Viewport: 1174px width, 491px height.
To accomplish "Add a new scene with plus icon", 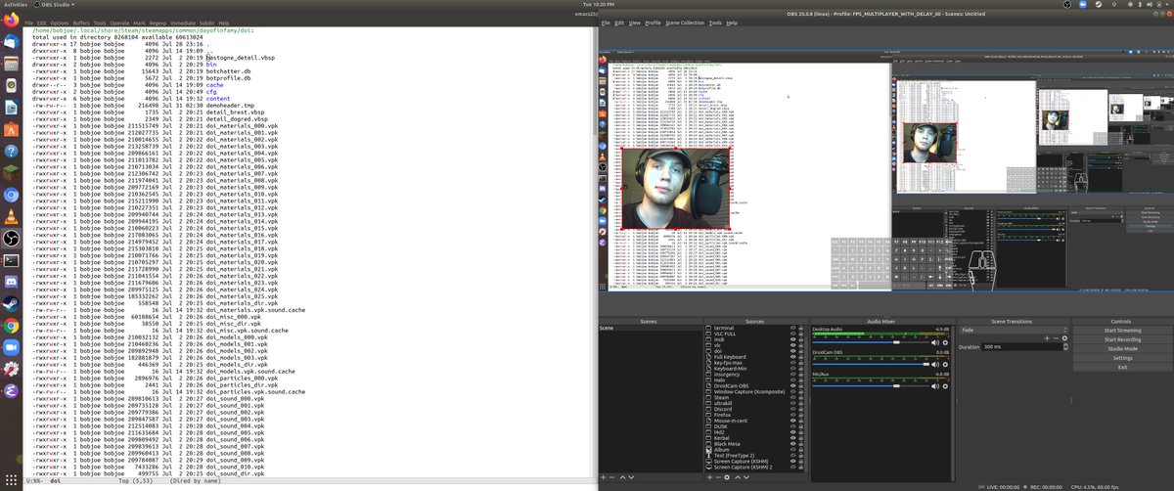I will coord(604,477).
